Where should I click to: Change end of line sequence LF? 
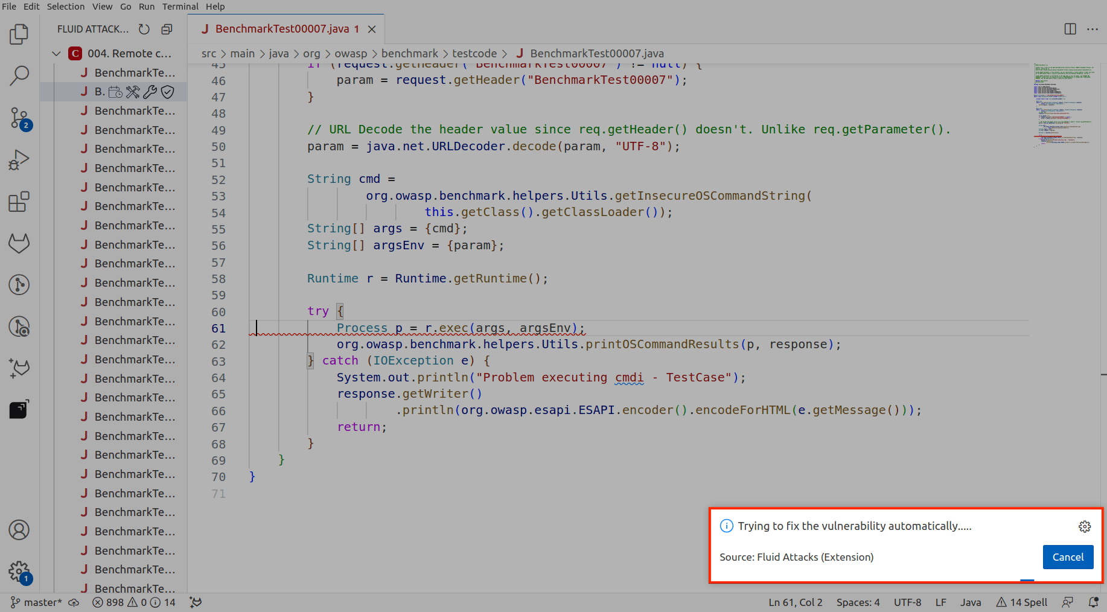click(x=940, y=602)
